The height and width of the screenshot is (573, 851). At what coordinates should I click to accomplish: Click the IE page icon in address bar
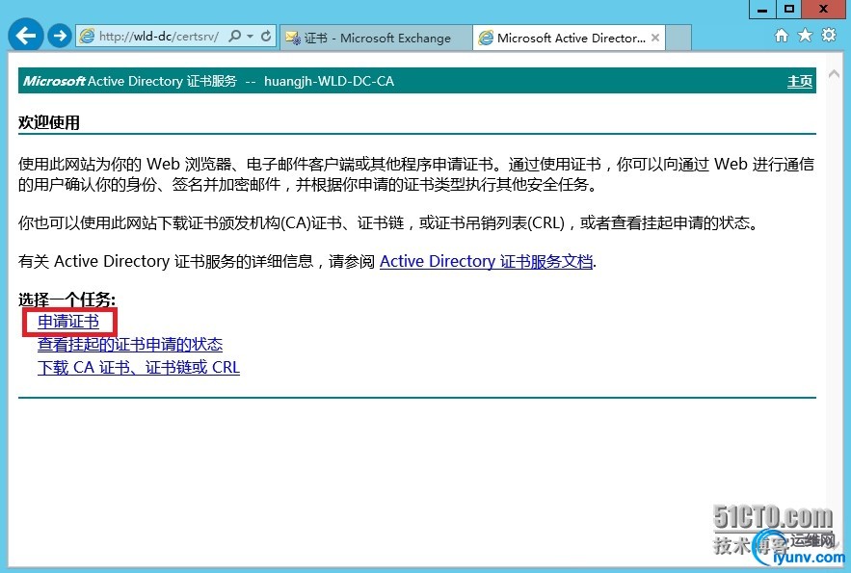[x=87, y=37]
